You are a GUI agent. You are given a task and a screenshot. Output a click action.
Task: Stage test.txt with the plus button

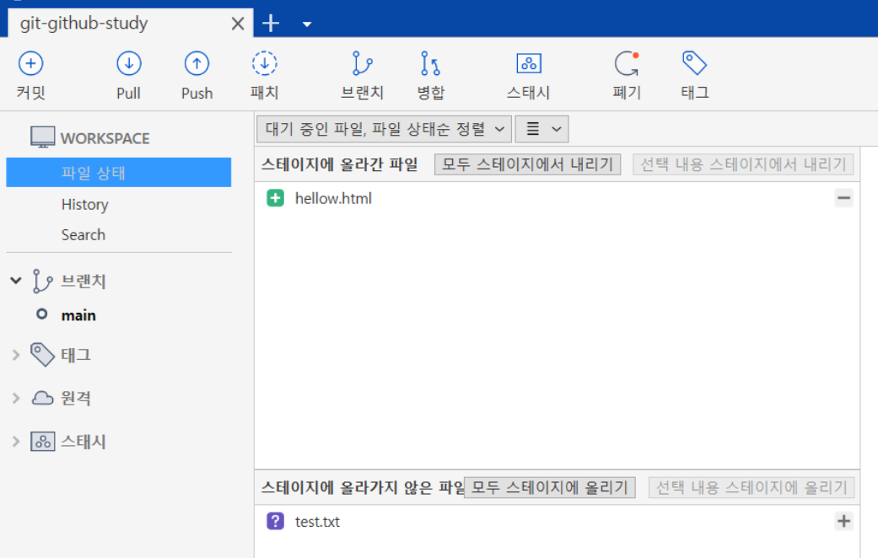pyautogui.click(x=844, y=521)
